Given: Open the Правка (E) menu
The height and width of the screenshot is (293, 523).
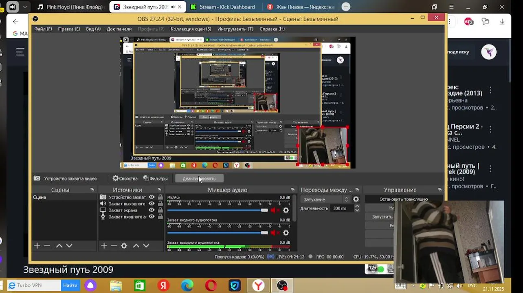Looking at the screenshot, I should [x=69, y=29].
